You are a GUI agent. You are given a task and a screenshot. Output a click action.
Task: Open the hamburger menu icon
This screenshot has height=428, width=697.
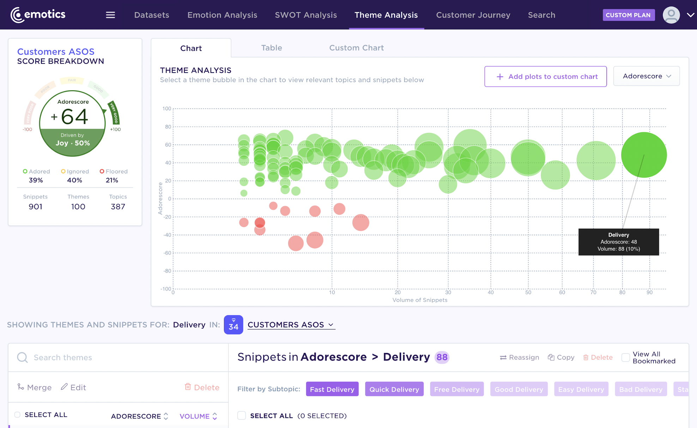[x=110, y=15]
